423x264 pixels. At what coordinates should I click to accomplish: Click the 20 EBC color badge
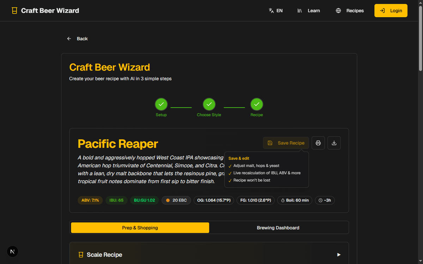click(x=176, y=200)
